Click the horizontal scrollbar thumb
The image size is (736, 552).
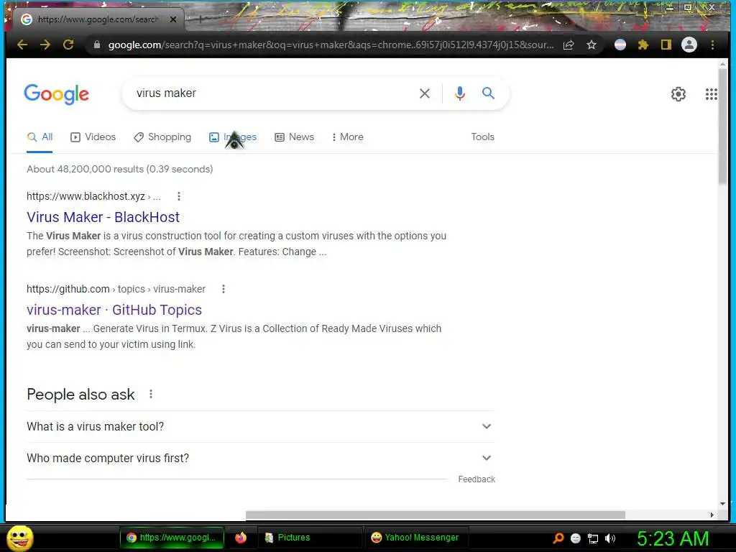click(x=435, y=515)
